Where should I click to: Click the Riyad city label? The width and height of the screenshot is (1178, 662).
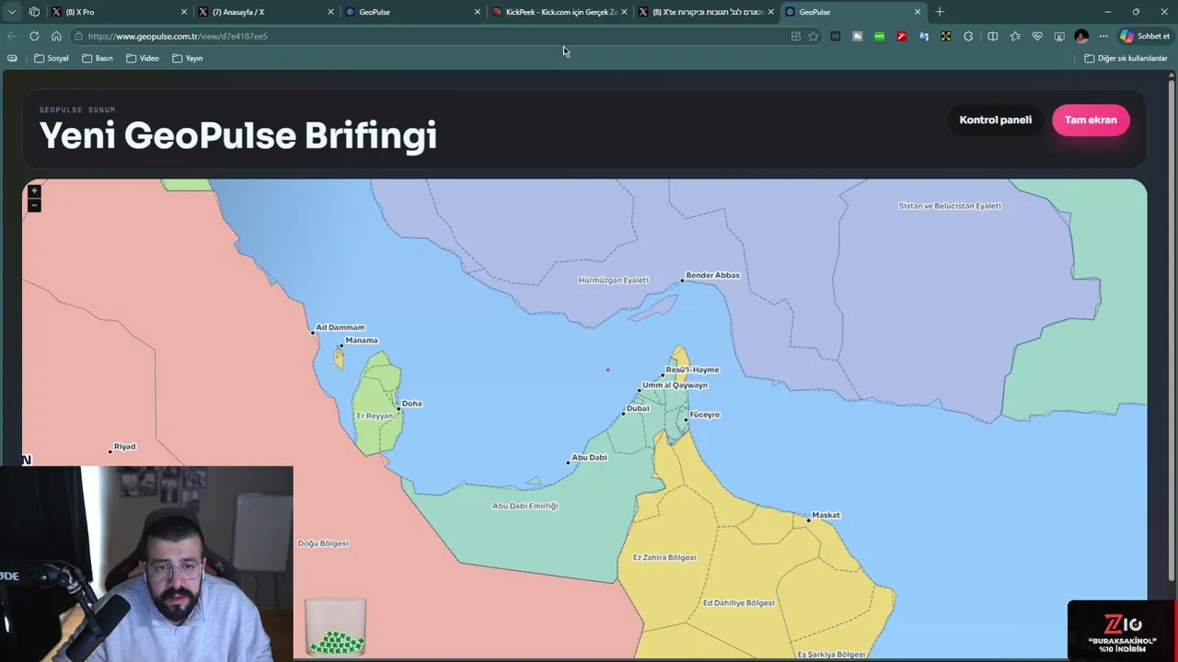(x=124, y=446)
